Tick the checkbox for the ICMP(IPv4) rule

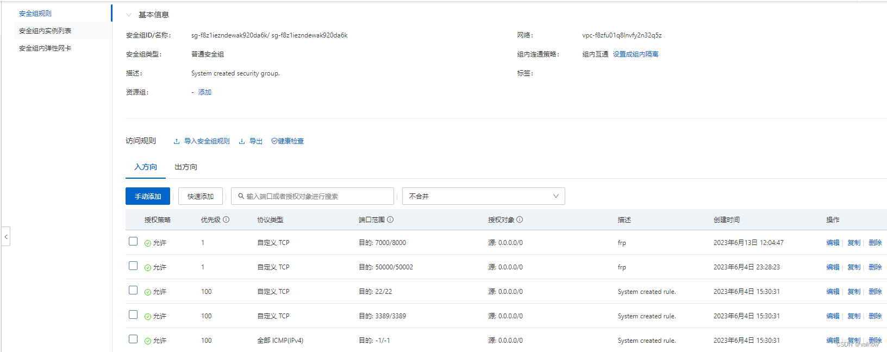pyautogui.click(x=133, y=339)
